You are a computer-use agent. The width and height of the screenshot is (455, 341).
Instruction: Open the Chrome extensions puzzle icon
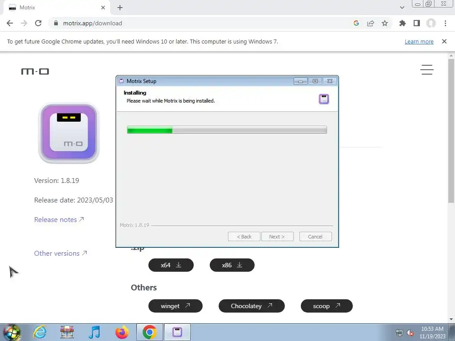tap(402, 23)
